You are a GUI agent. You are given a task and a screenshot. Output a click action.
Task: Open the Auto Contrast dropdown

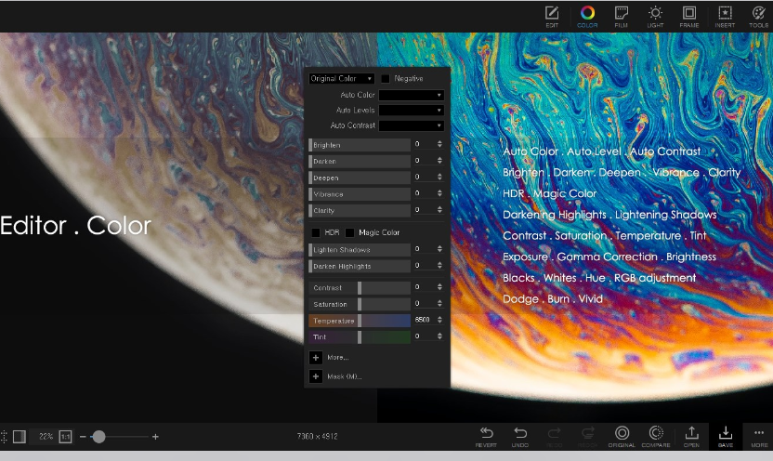(x=412, y=125)
